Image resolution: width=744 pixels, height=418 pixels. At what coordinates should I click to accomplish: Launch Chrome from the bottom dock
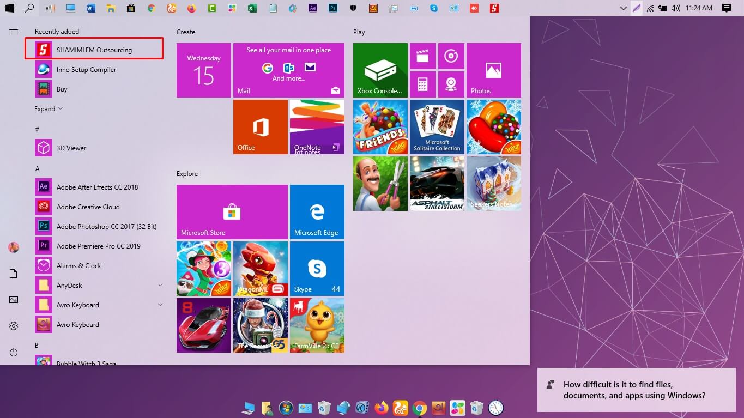419,408
